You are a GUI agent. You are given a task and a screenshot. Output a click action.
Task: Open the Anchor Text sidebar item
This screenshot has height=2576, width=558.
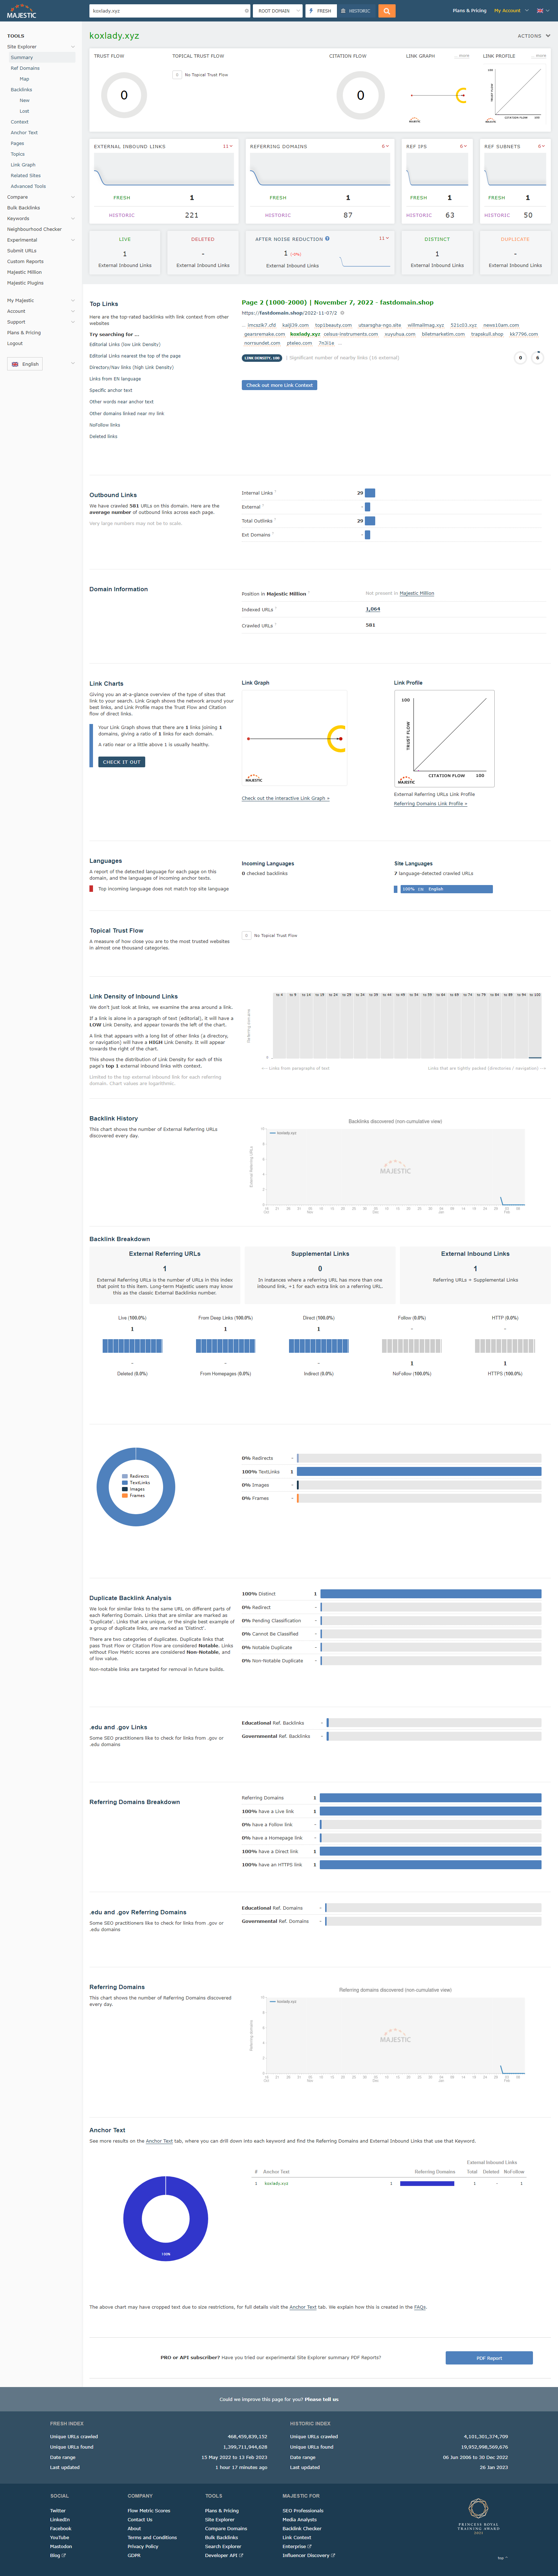[x=24, y=132]
